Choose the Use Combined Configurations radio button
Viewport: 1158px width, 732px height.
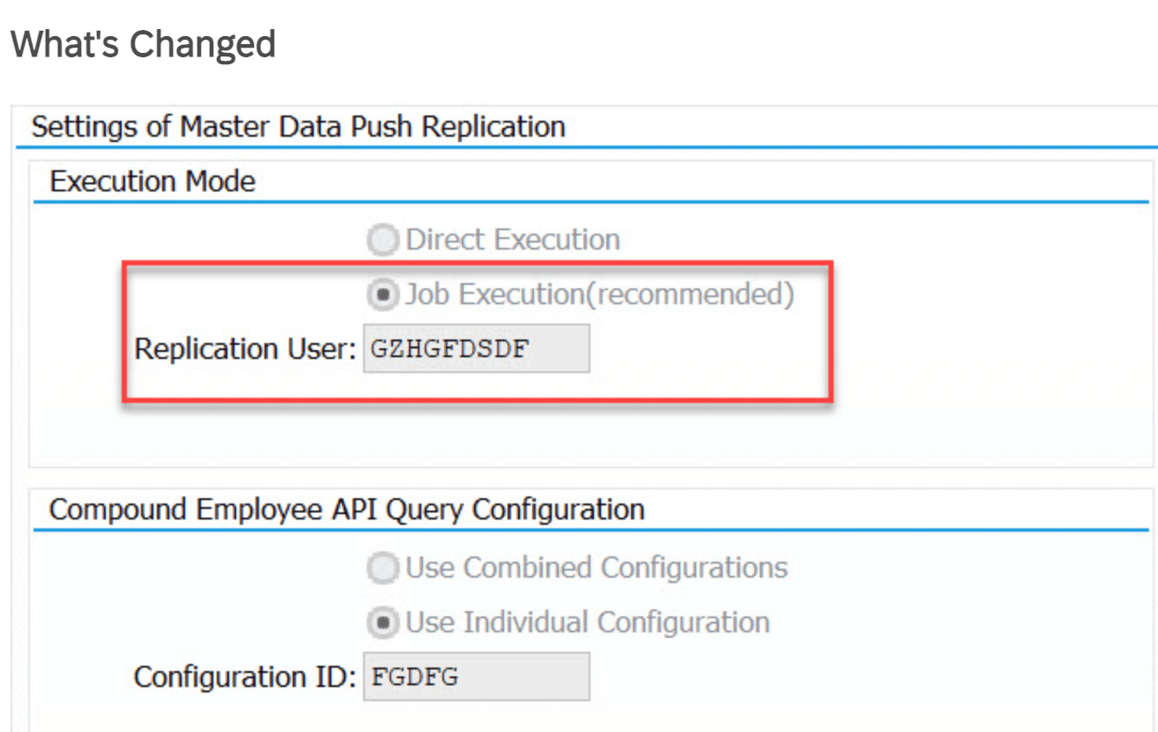click(383, 568)
